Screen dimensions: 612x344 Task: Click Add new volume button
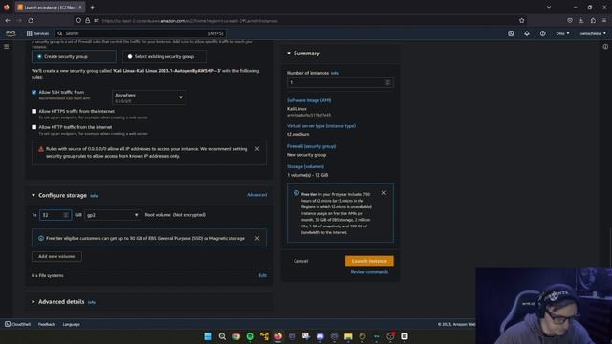click(56, 257)
